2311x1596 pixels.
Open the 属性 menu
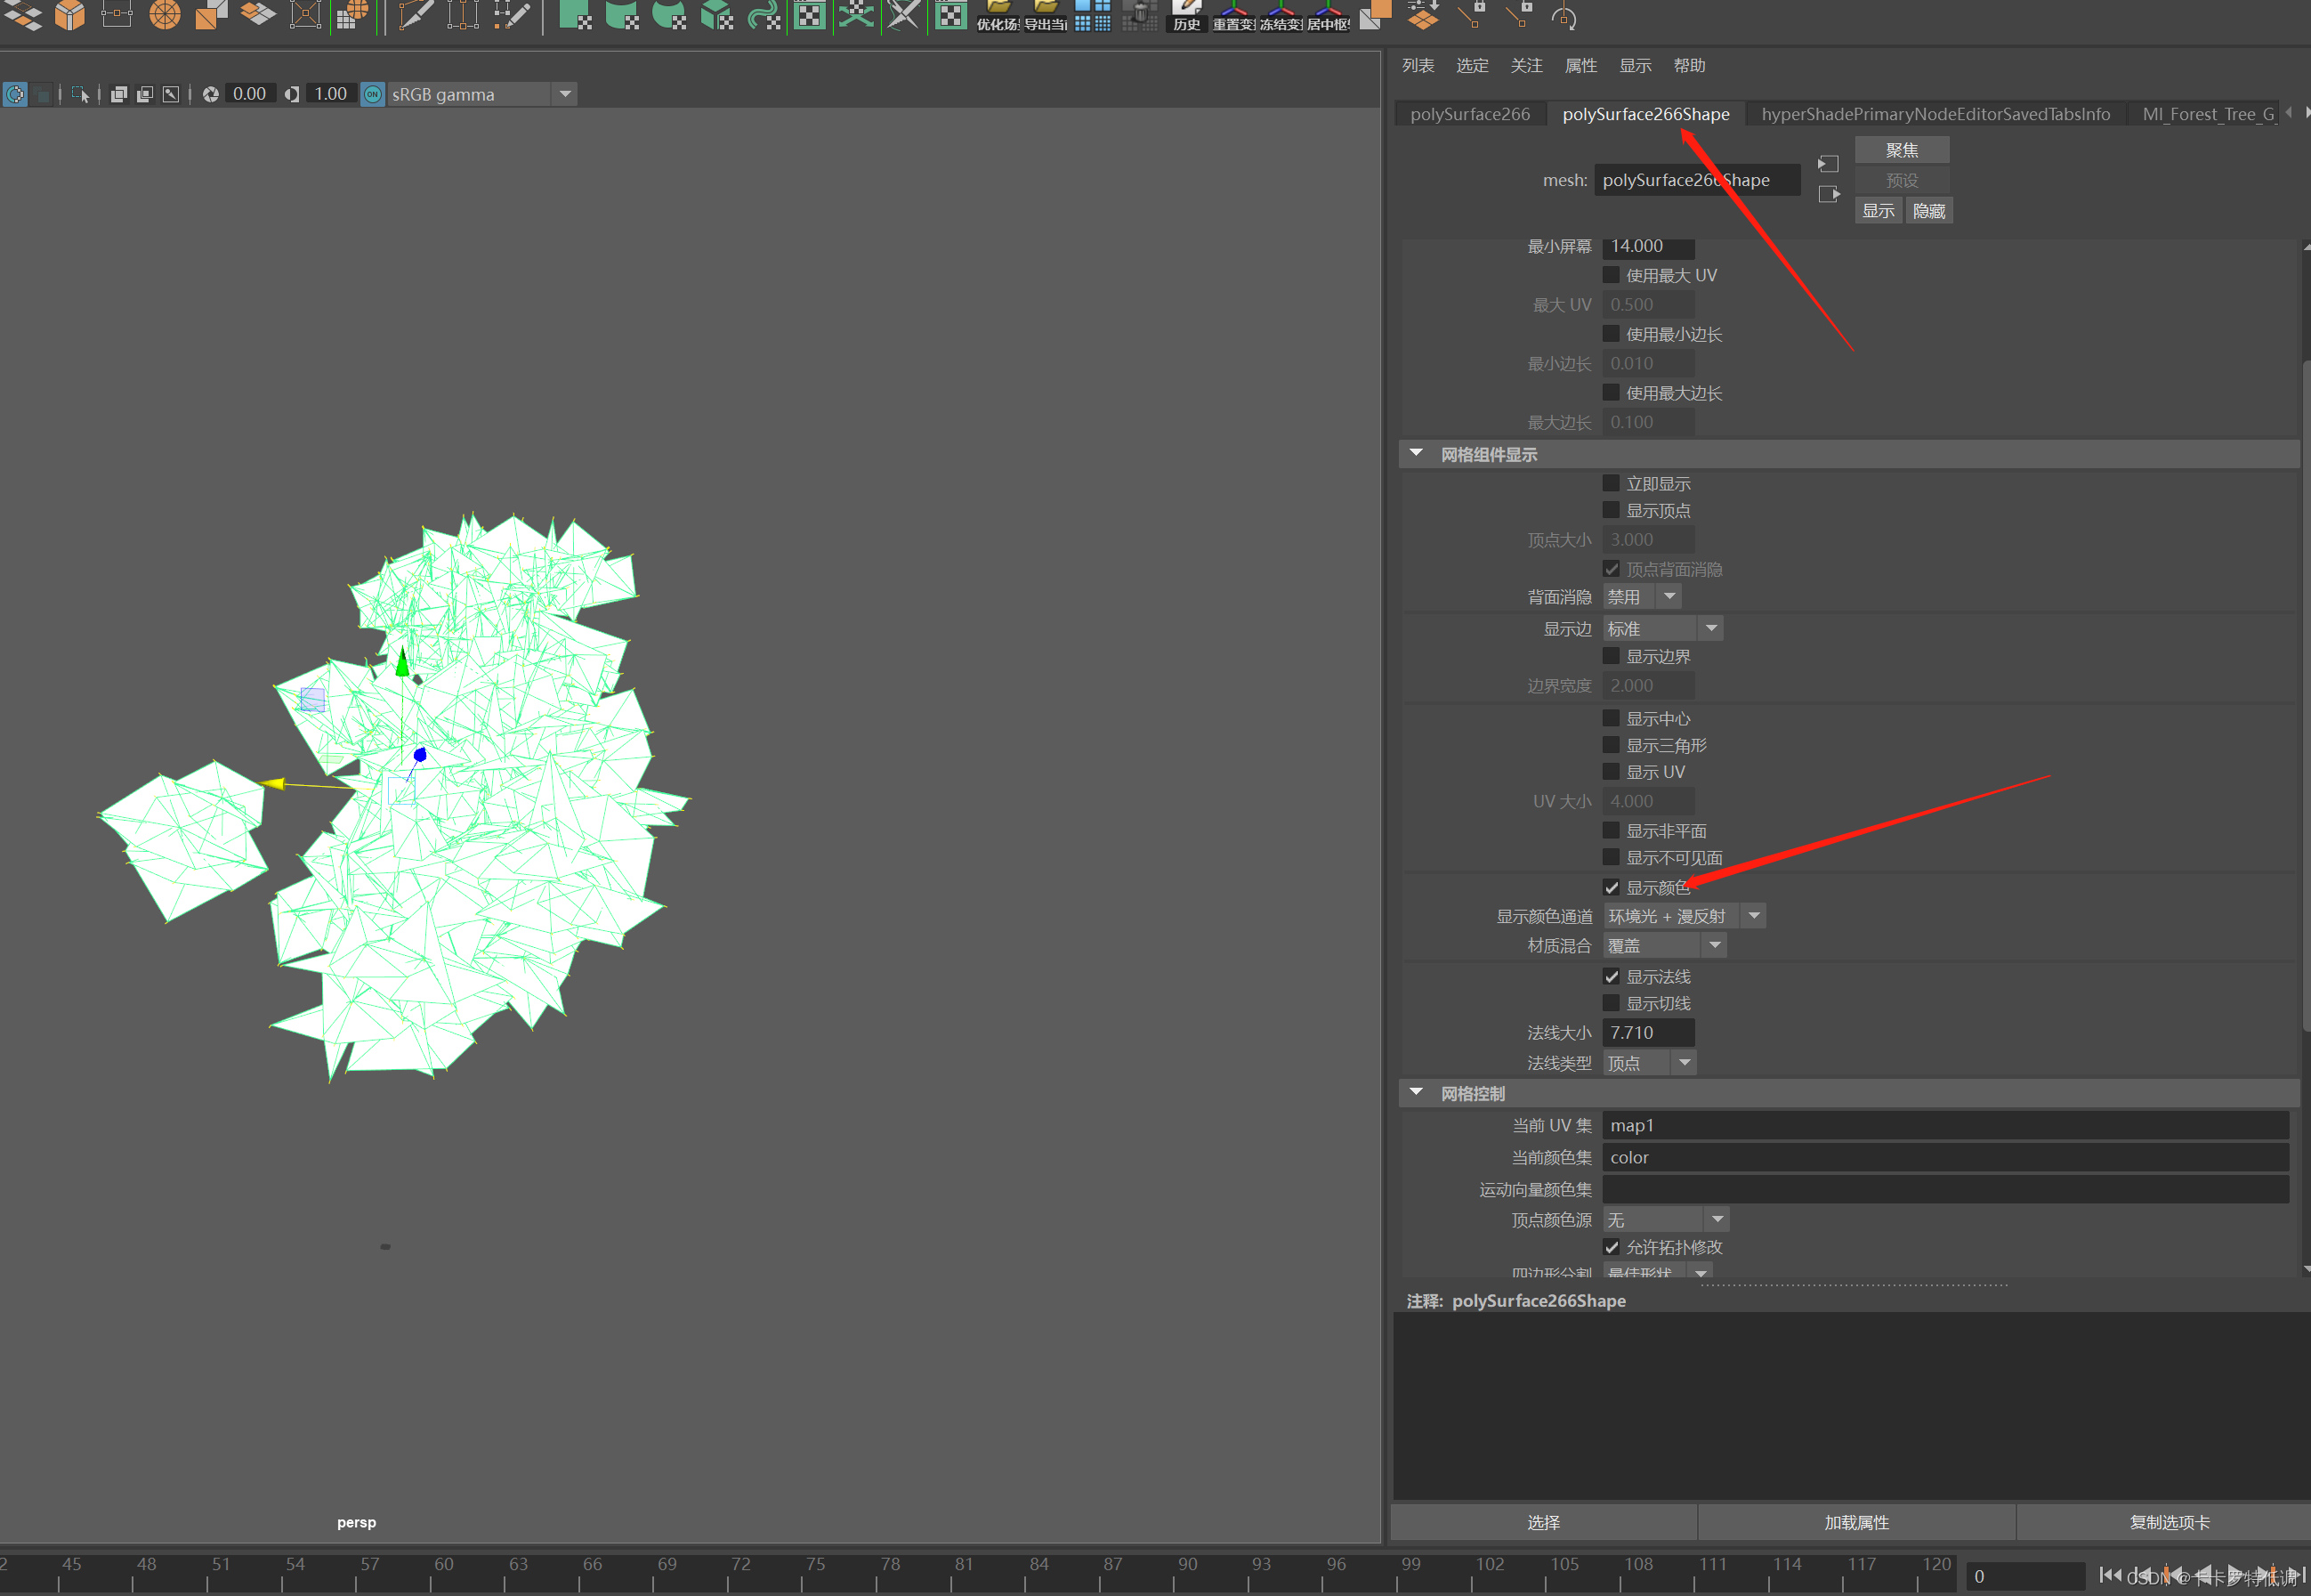click(x=1580, y=66)
